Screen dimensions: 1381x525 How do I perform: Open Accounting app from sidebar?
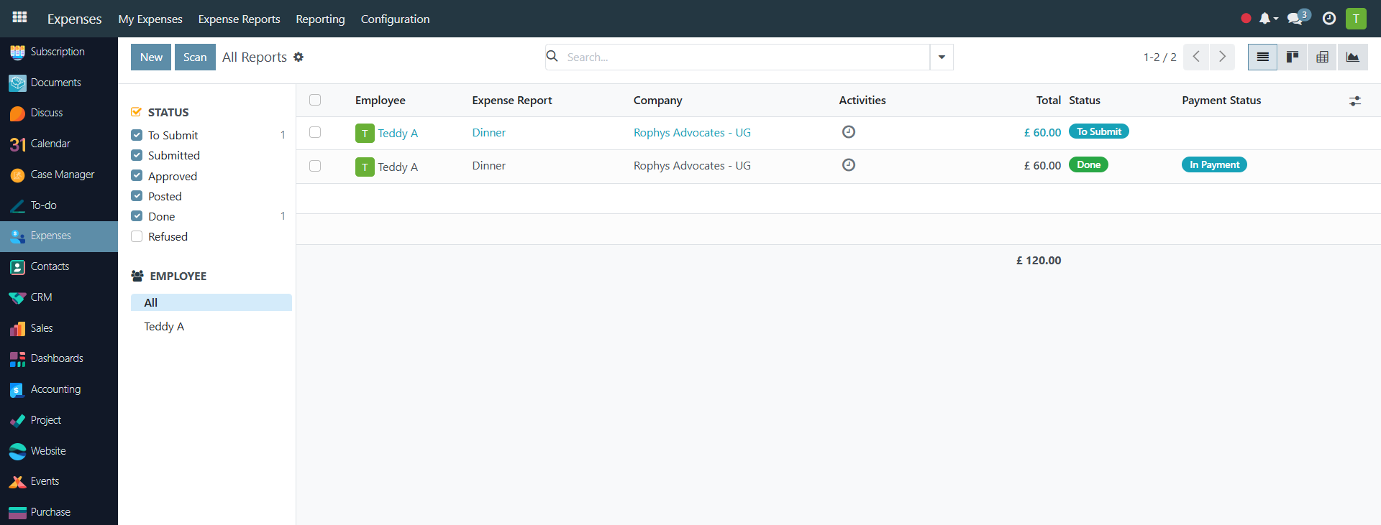(x=59, y=389)
